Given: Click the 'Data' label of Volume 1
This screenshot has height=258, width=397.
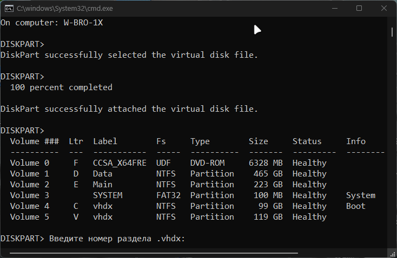Looking at the screenshot, I should click(x=103, y=174).
